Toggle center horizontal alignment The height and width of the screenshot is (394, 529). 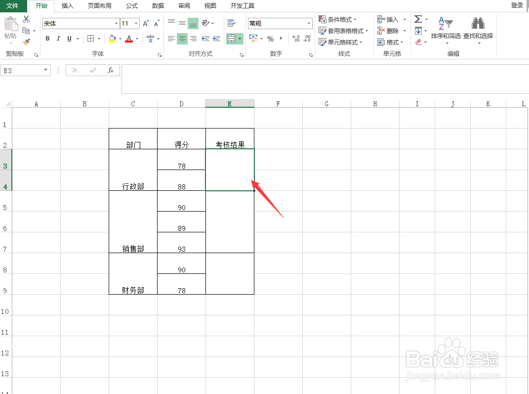pos(182,39)
